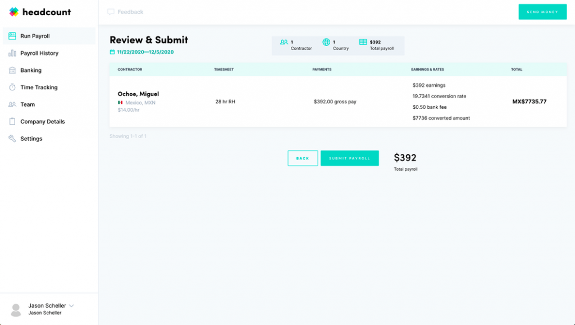Click the Contractor count people icon
The height and width of the screenshot is (325, 575).
tap(285, 42)
